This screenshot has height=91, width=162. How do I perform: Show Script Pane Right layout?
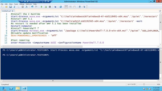[70, 7]
